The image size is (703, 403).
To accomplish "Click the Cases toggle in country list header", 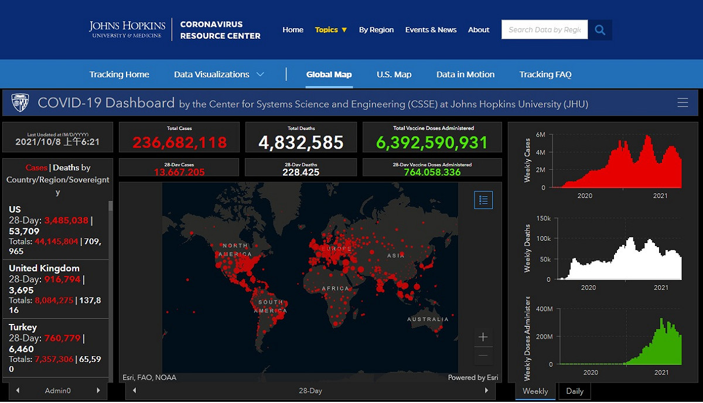I will [36, 168].
